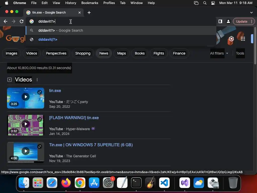Open Launchpad from the Dock
The height and width of the screenshot is (193, 257).
coord(38,183)
